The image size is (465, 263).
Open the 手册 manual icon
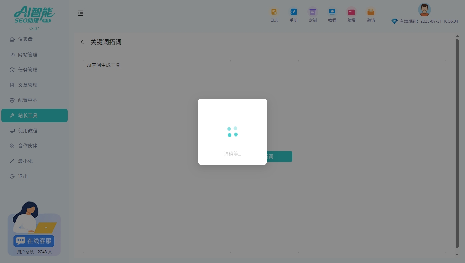[293, 12]
